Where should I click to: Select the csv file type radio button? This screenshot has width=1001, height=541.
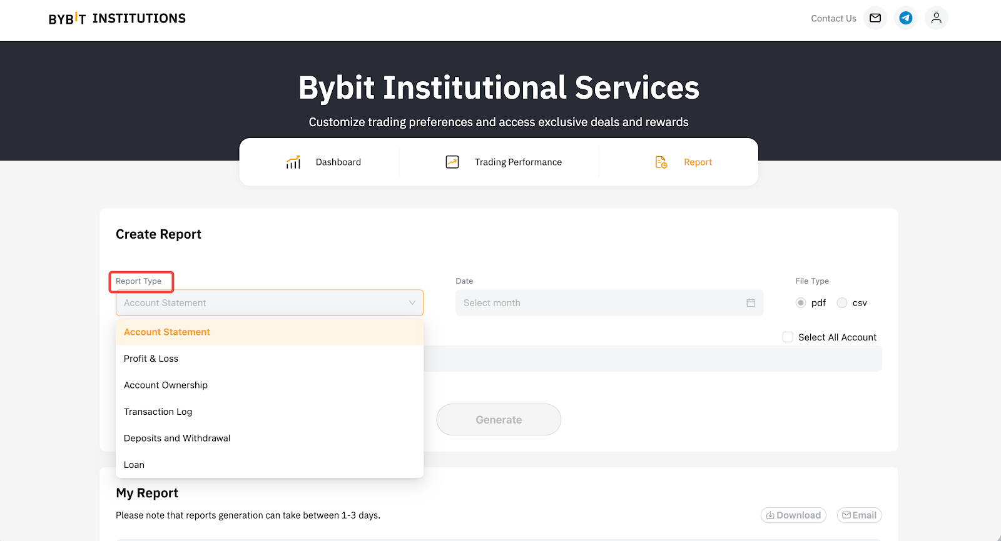pos(842,303)
